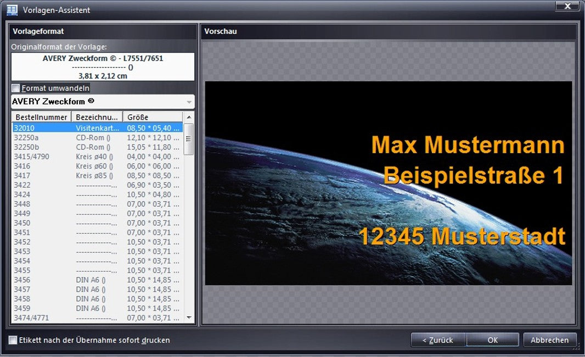Check Etikett nach der Übernahme sofort drucken

pyautogui.click(x=13, y=340)
